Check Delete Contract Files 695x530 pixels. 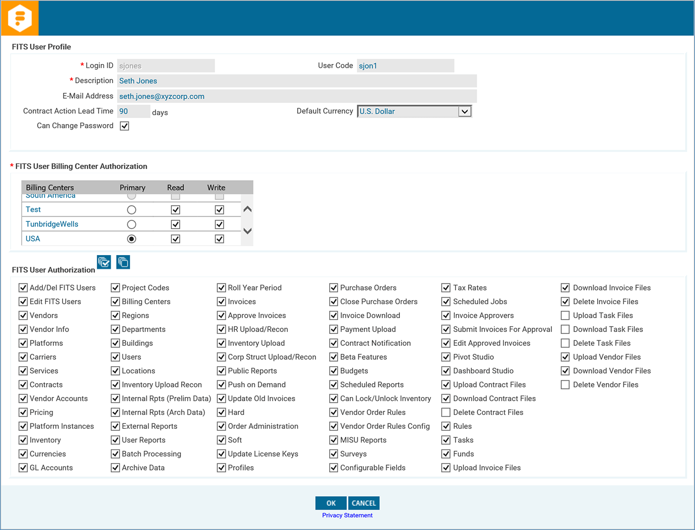point(445,412)
